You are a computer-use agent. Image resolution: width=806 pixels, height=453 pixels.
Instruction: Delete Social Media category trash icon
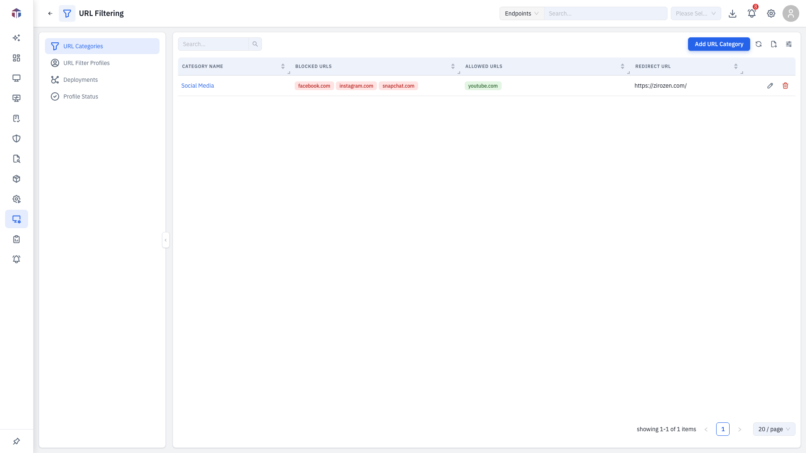point(785,86)
